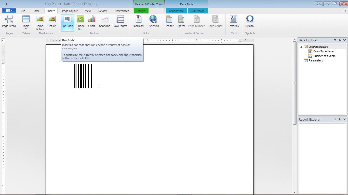Close the Data Explorer panel
The width and height of the screenshot is (348, 195).
click(x=344, y=40)
